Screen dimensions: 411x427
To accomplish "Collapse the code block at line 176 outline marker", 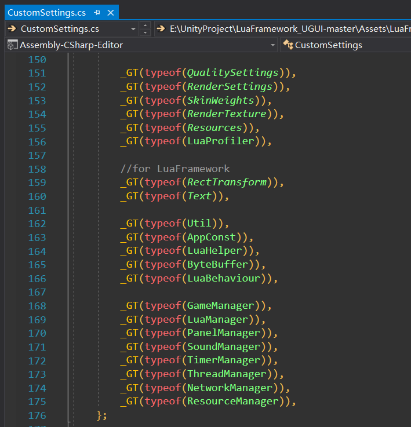I will 69,422.
